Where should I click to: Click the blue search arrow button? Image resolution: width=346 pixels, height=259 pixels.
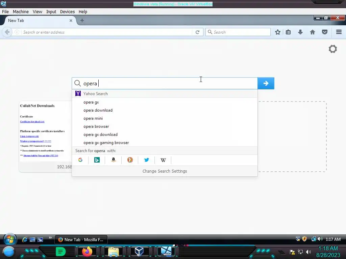coord(266,83)
